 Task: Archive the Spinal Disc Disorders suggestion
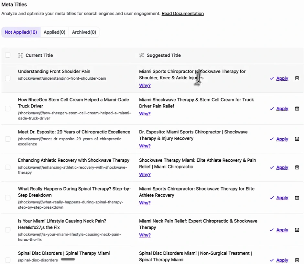(x=297, y=260)
